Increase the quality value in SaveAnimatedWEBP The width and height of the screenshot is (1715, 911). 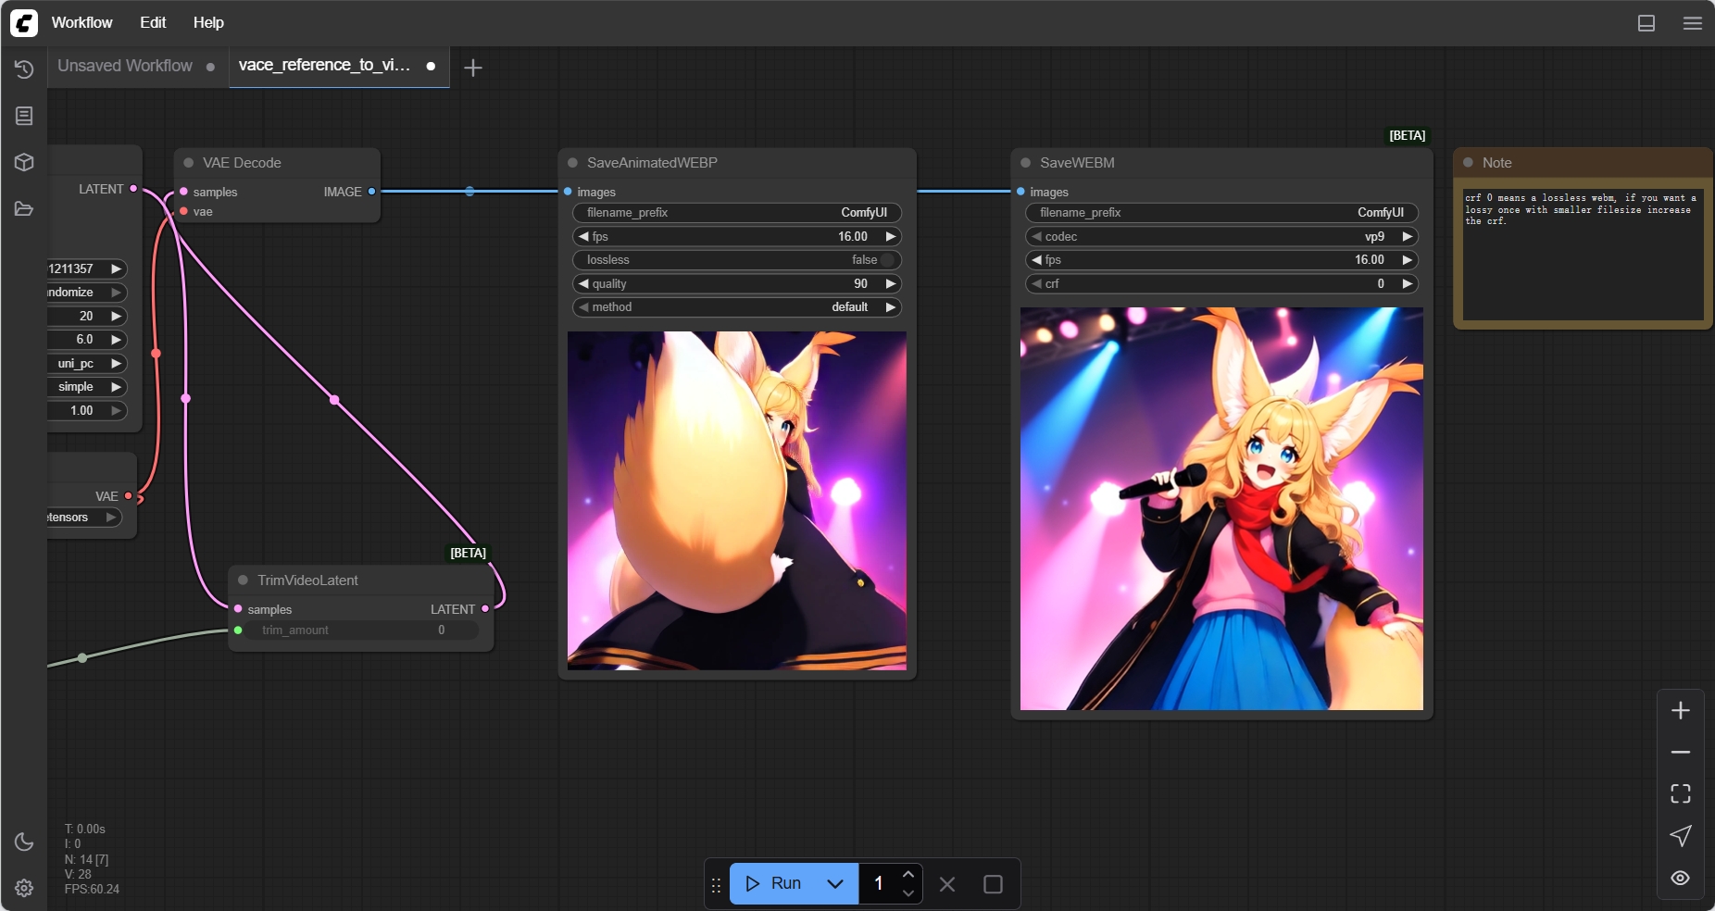tap(890, 284)
